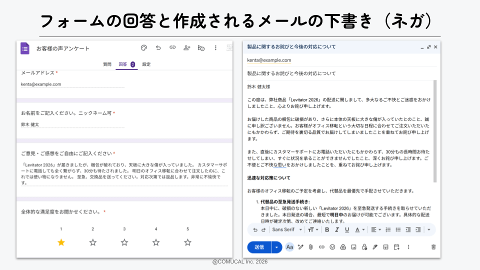
Task: Open the Sans Serif font dropdown
Action: point(287,230)
